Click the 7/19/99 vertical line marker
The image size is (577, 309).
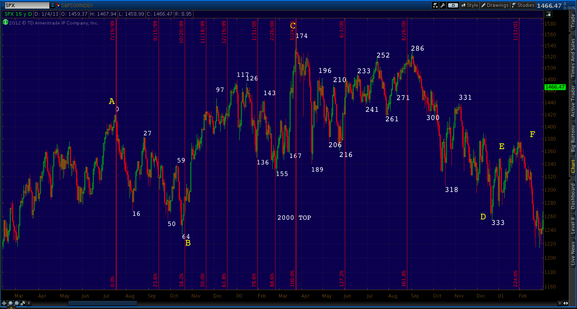112,31
